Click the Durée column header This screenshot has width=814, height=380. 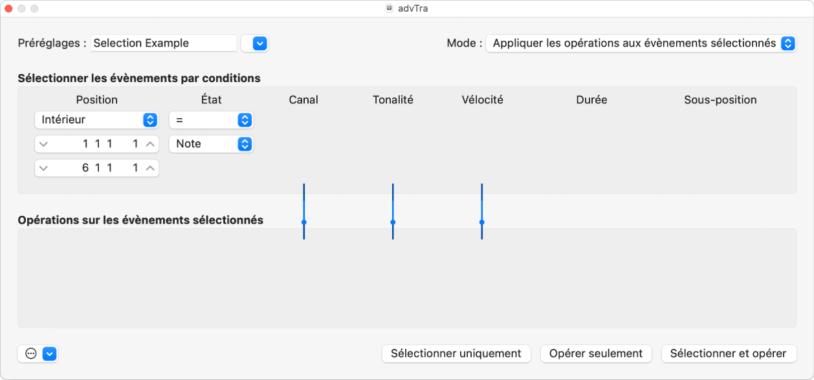click(591, 100)
